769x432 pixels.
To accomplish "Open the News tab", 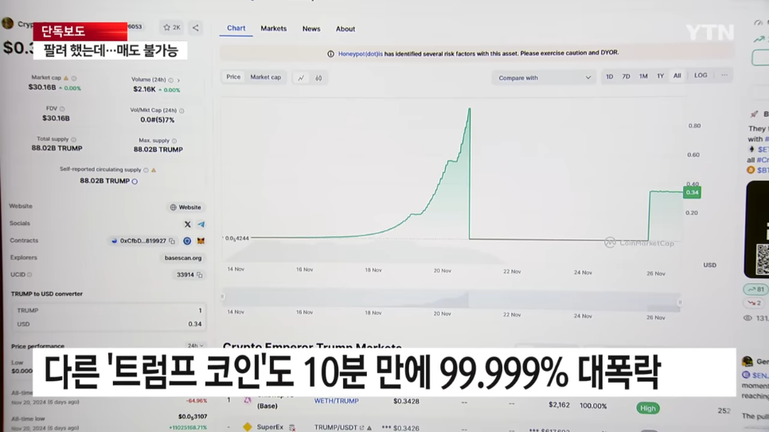I will pyautogui.click(x=311, y=29).
